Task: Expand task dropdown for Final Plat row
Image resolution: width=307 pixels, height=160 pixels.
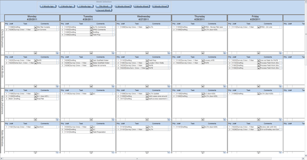Action: pyautogui.click(x=36, y=99)
